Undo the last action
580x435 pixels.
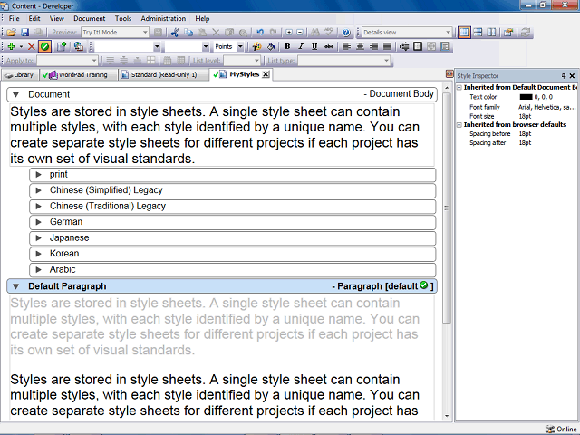(260, 33)
